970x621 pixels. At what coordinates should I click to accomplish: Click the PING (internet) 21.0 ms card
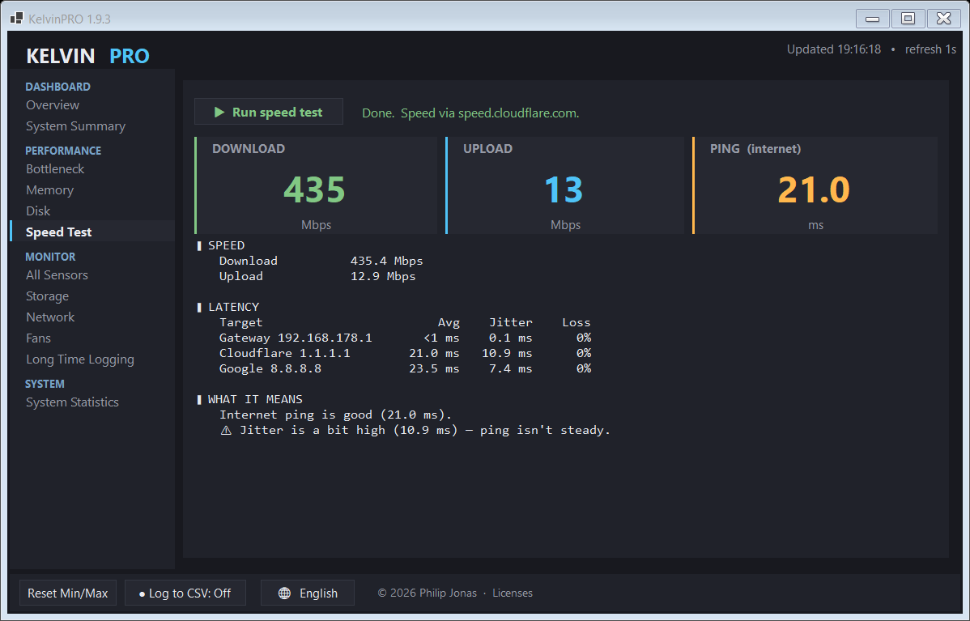click(815, 185)
